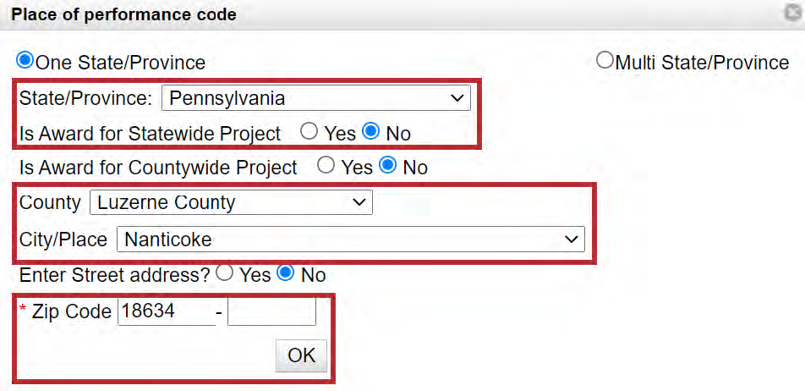805x391 pixels.
Task: Pick No for Enter Street address
Action: pos(287,273)
